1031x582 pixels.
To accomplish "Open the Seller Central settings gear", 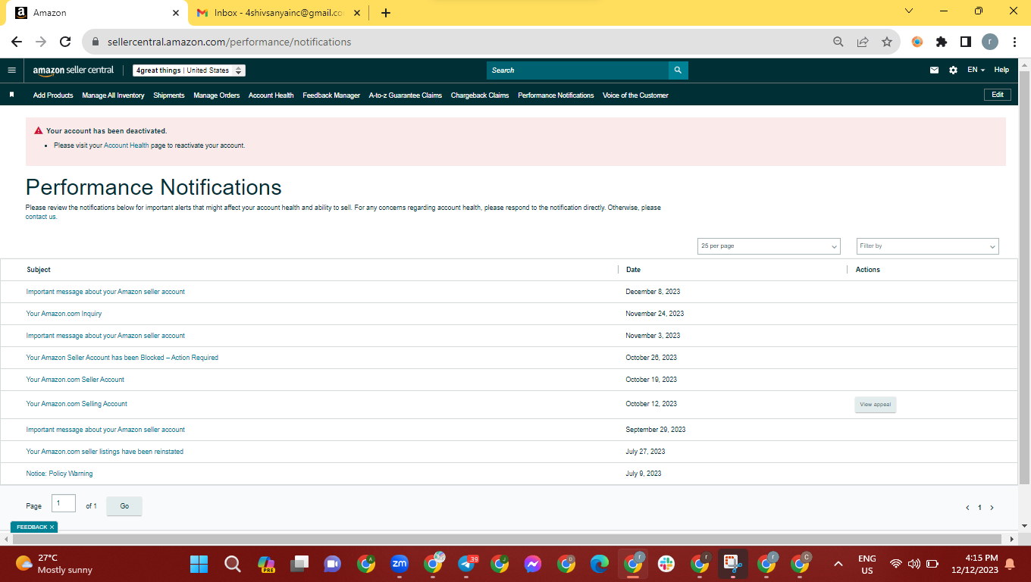I will [x=953, y=70].
